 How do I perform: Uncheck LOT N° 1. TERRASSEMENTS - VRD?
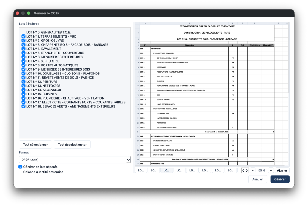[23, 36]
